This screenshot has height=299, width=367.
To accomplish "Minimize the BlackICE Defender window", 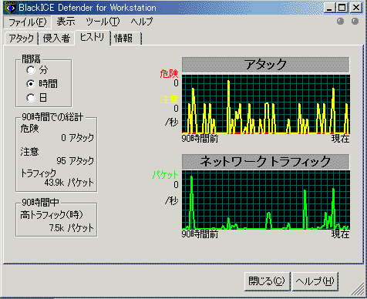I will point(329,8).
